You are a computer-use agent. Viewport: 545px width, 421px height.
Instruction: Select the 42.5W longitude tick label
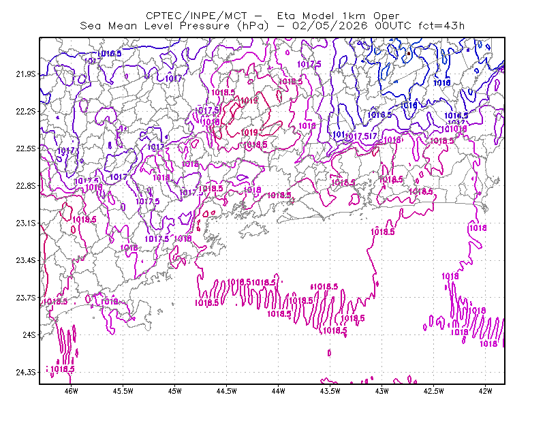coord(434,391)
